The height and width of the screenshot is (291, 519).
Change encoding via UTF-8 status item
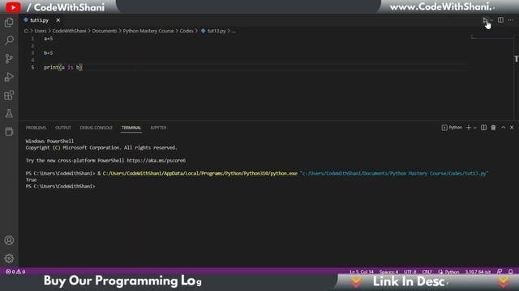(x=410, y=272)
